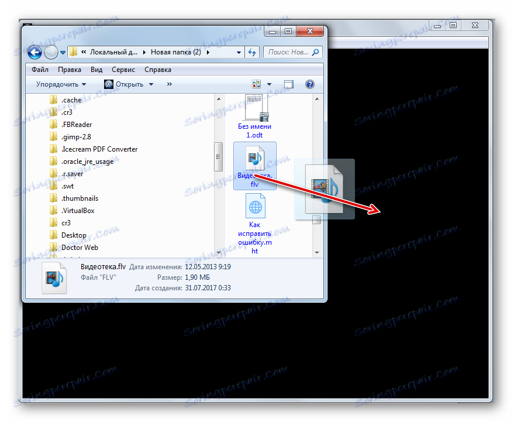
Task: Close the background player window
Action: pos(475,25)
